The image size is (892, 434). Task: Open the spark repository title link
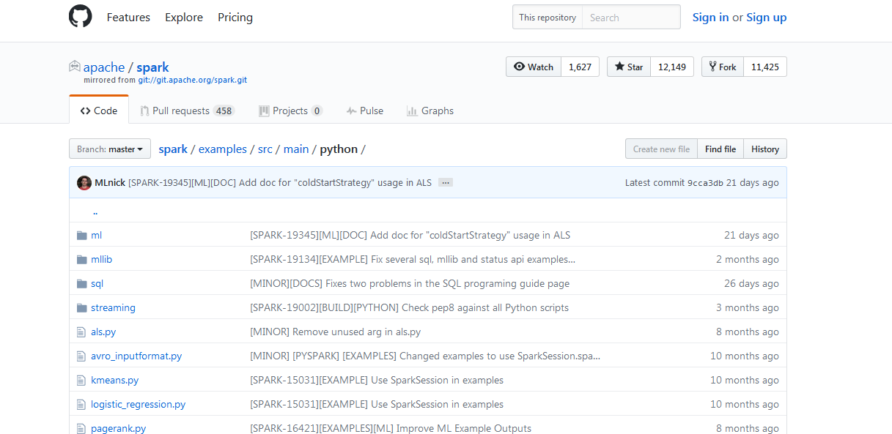pyautogui.click(x=152, y=67)
